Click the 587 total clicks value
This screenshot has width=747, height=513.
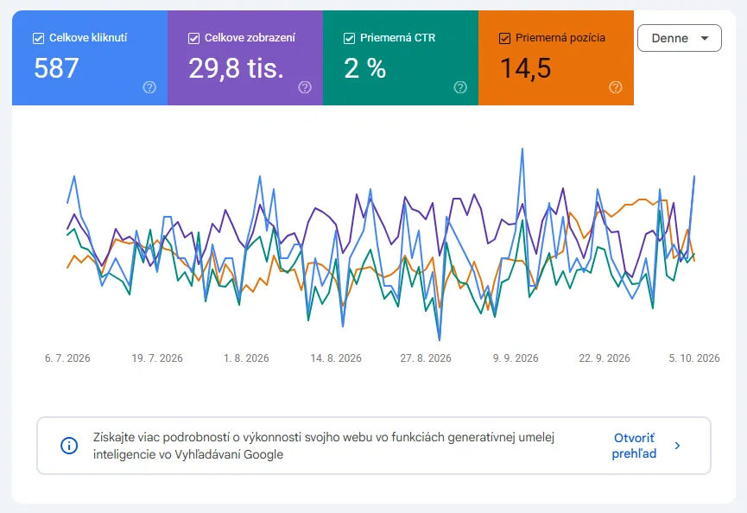[56, 68]
